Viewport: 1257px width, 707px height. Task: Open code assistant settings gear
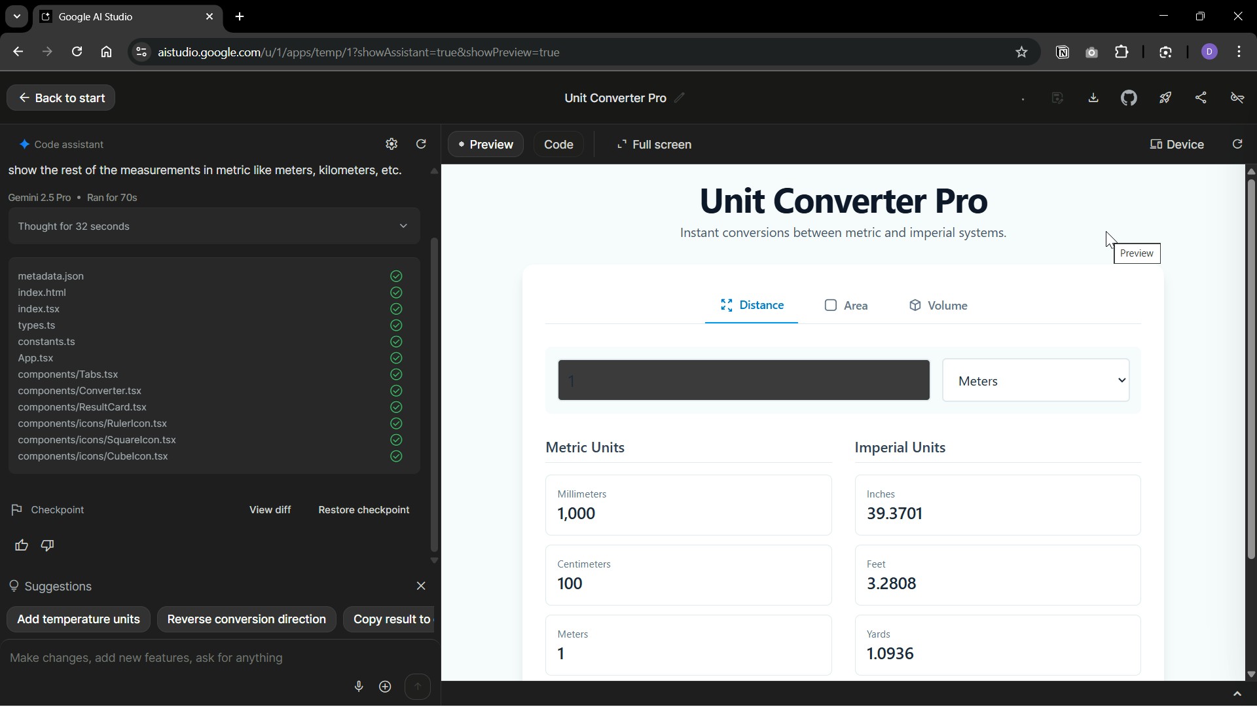pos(392,144)
